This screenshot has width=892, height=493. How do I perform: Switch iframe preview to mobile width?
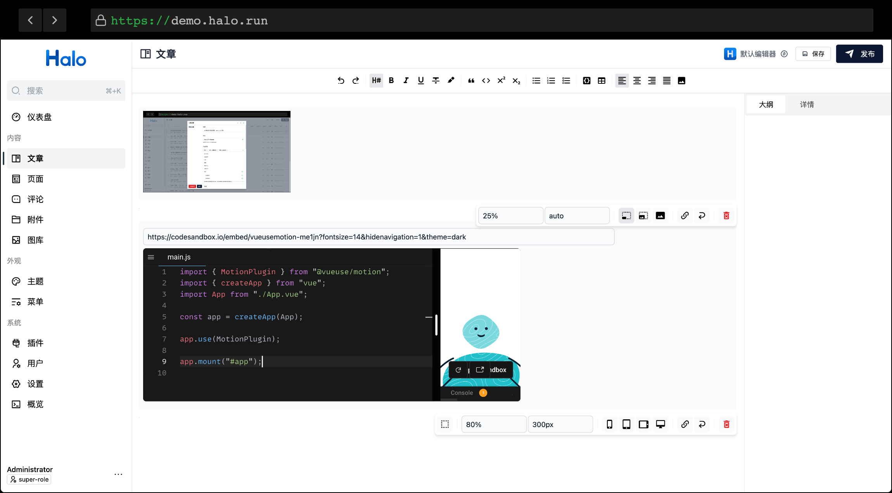coord(609,424)
